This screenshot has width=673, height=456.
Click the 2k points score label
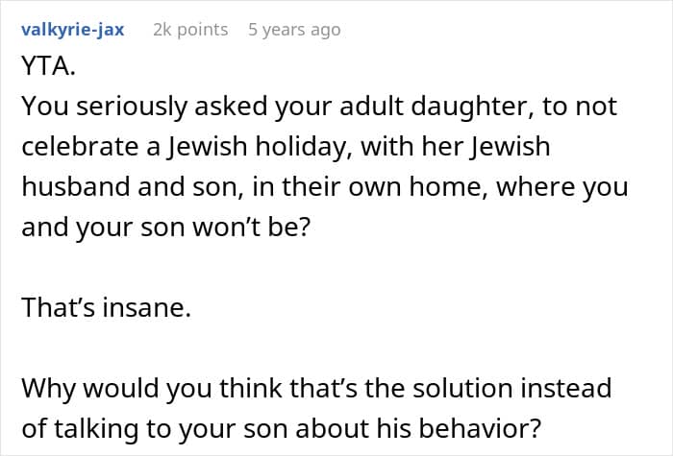pos(190,30)
